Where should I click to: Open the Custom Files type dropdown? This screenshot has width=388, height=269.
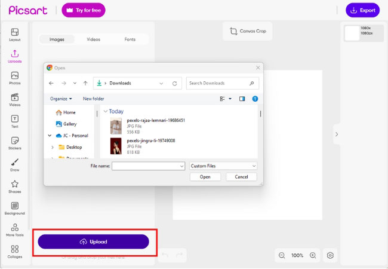pyautogui.click(x=223, y=166)
